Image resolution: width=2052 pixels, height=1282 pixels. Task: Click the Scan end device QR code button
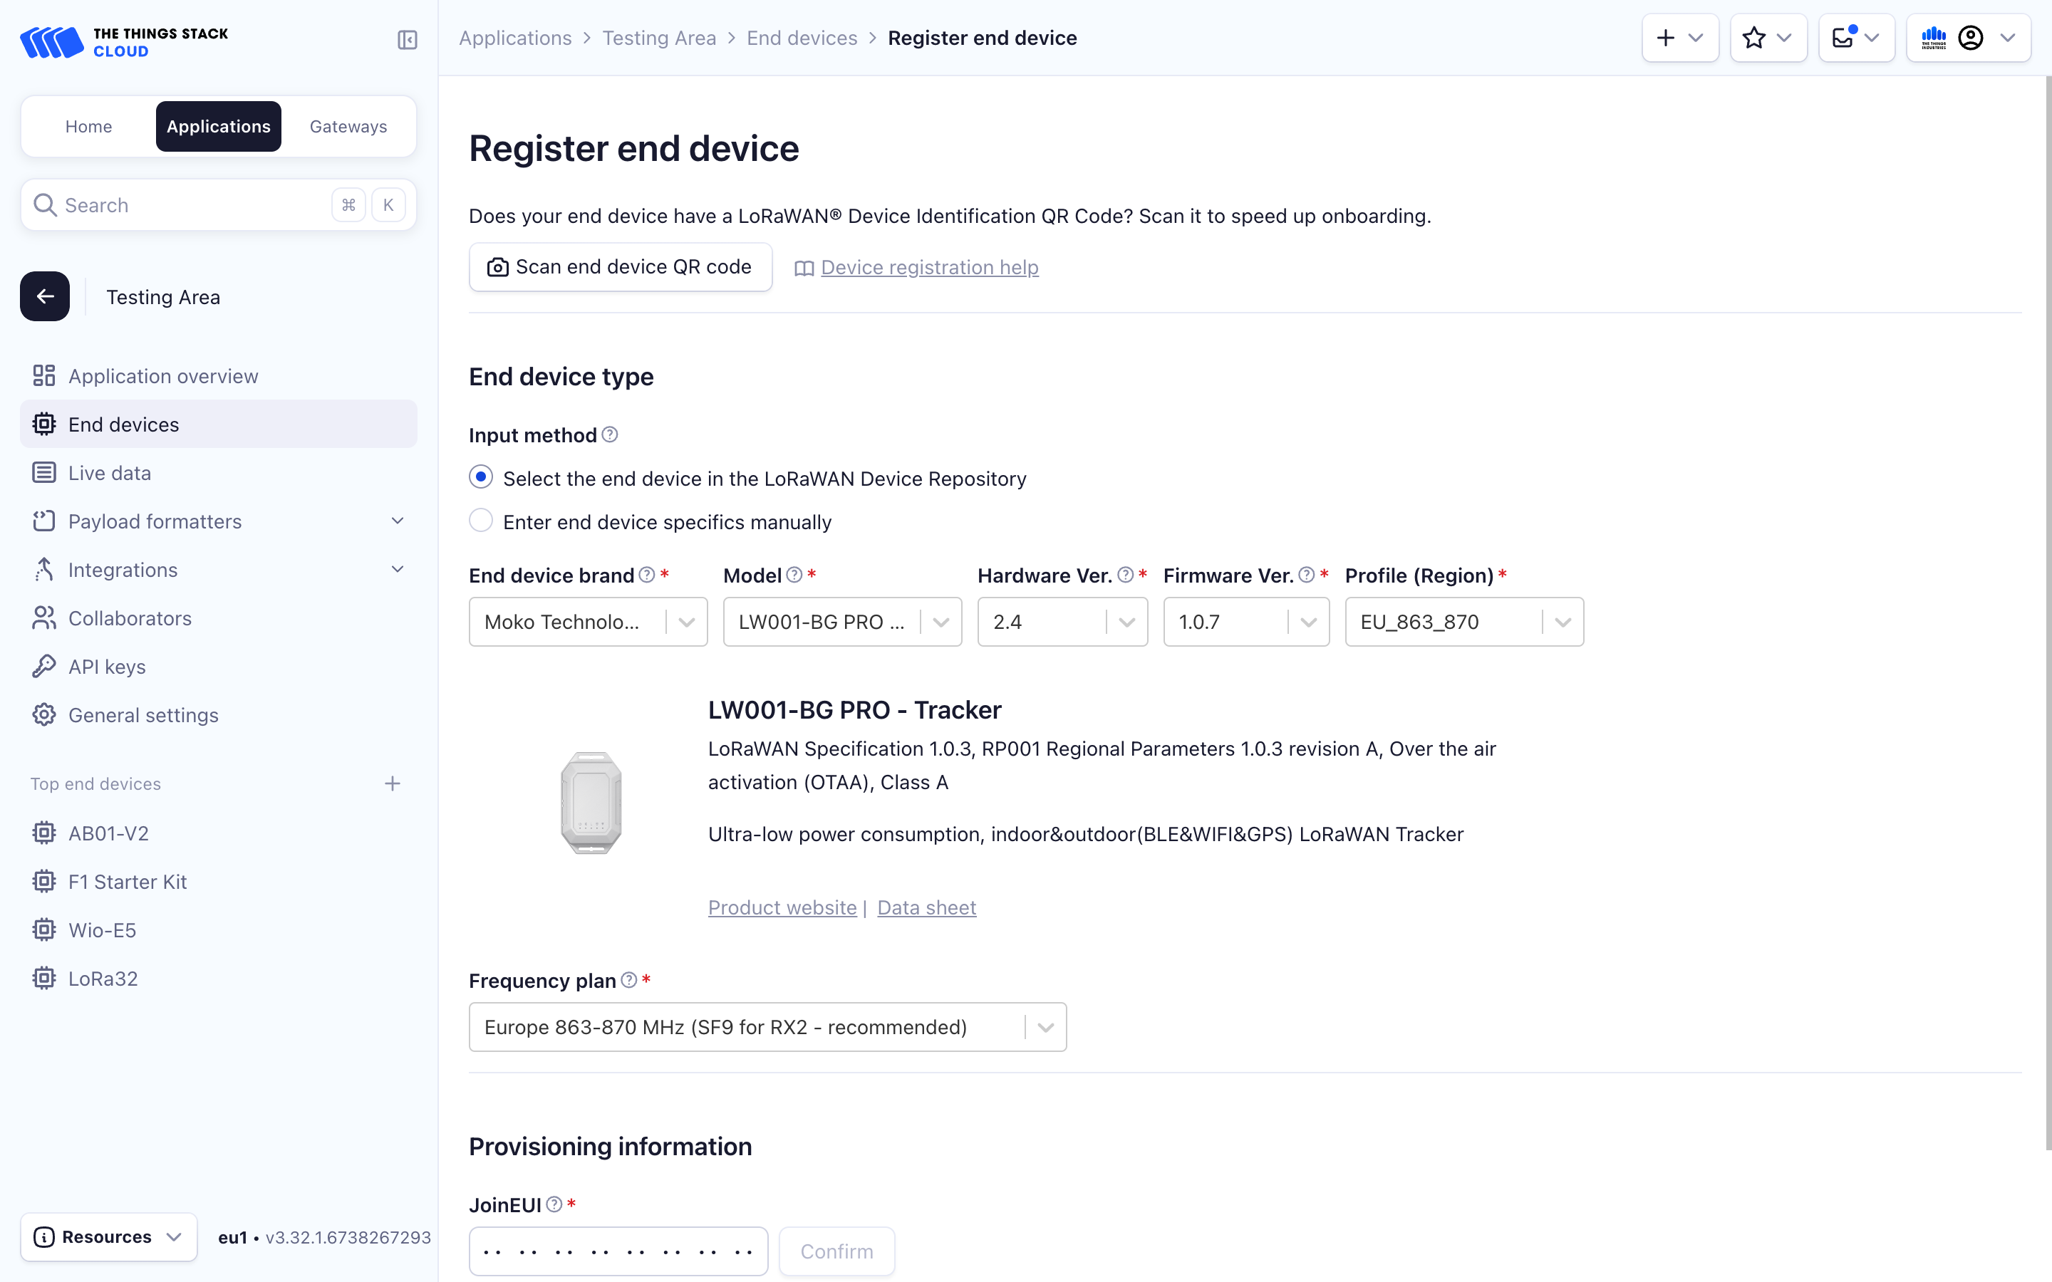point(620,266)
